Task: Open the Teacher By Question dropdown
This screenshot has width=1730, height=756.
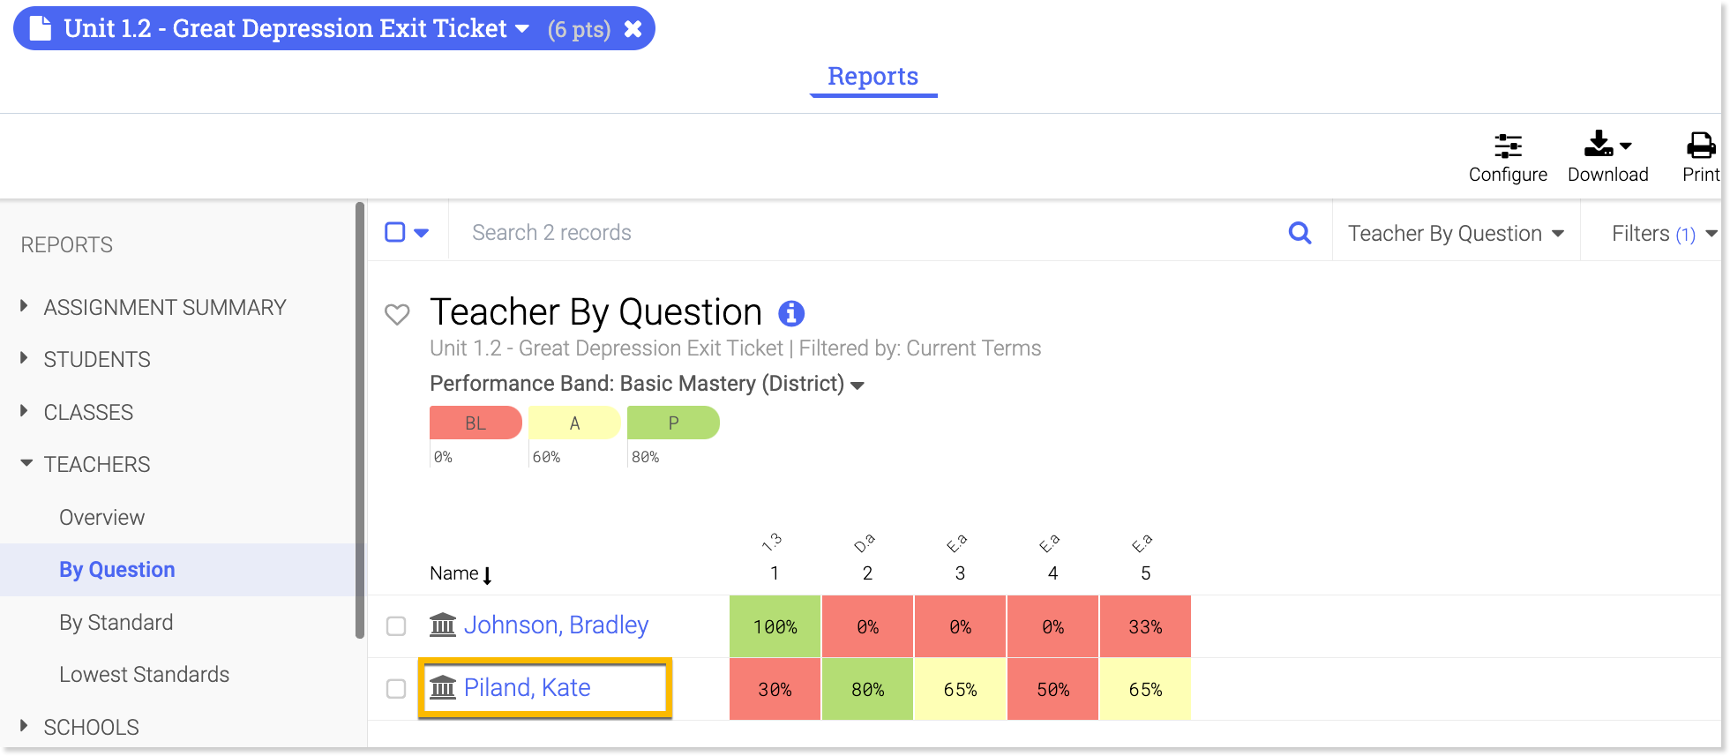Action: coord(1455,234)
